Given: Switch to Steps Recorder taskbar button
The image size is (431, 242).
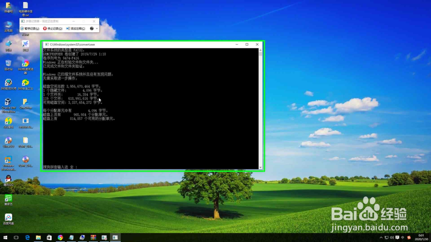Looking at the screenshot, I should (104, 237).
